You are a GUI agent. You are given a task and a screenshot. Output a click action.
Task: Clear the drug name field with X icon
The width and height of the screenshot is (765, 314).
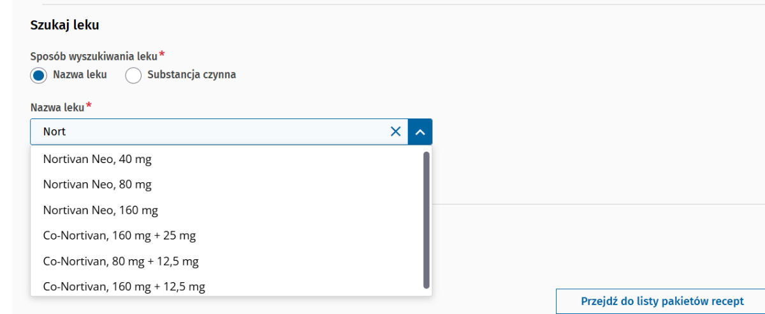click(x=395, y=132)
